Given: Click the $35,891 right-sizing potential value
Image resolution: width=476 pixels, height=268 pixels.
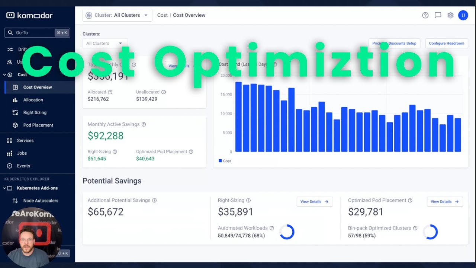Looking at the screenshot, I should (235, 212).
